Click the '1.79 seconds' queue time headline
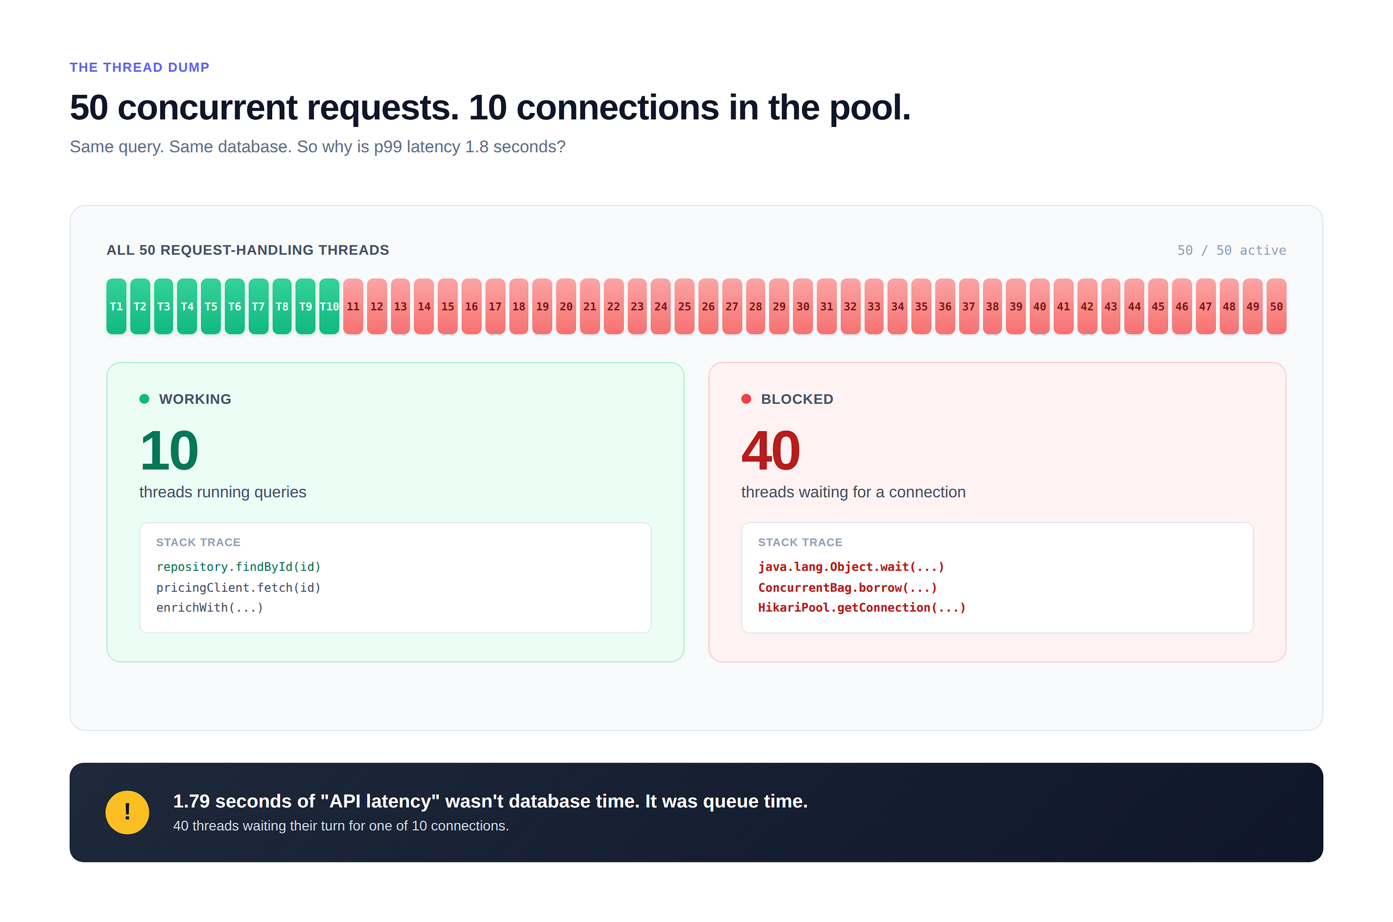This screenshot has width=1393, height=922. pos(490,801)
